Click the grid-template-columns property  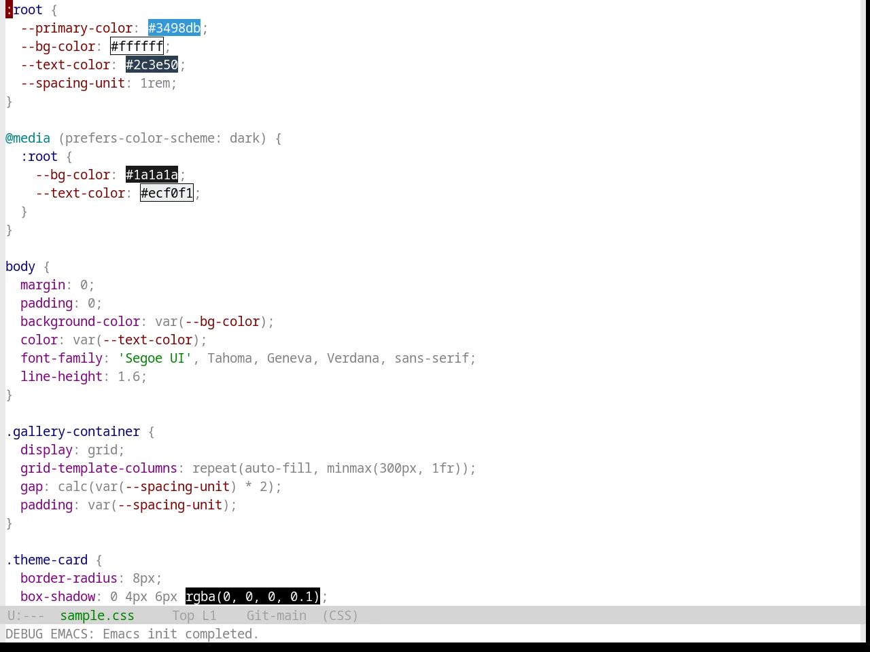point(99,468)
